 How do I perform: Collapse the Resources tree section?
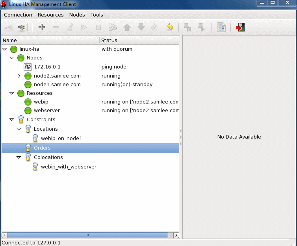[12, 93]
